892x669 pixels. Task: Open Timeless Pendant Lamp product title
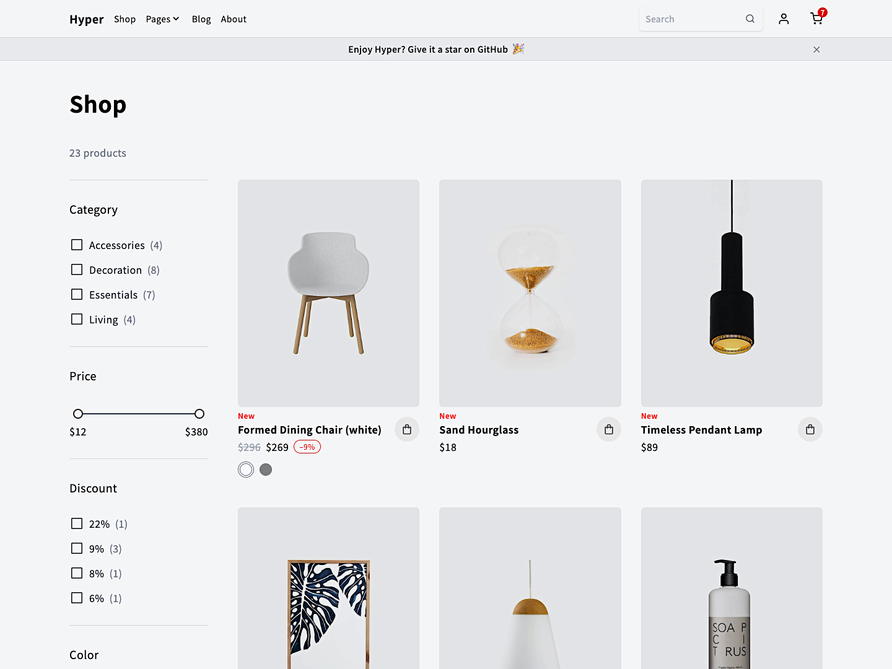point(701,430)
